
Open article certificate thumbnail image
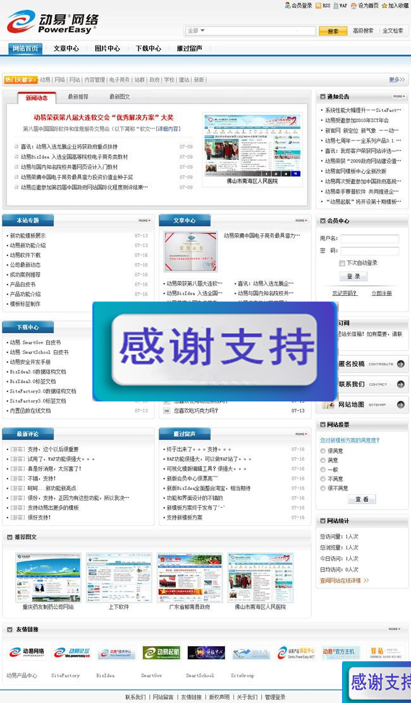190,252
